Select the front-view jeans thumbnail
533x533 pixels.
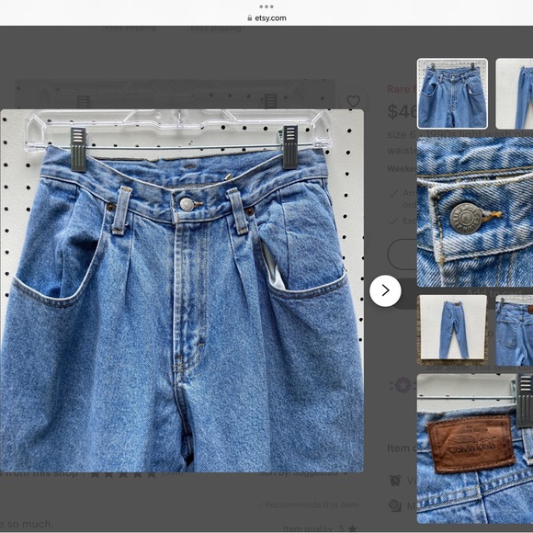click(452, 94)
